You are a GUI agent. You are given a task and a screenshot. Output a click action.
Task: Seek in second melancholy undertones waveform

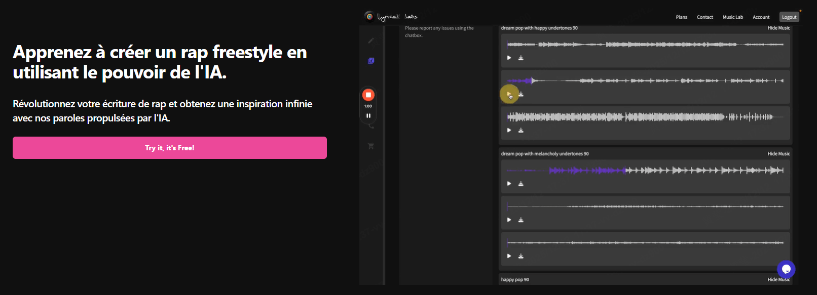point(645,206)
